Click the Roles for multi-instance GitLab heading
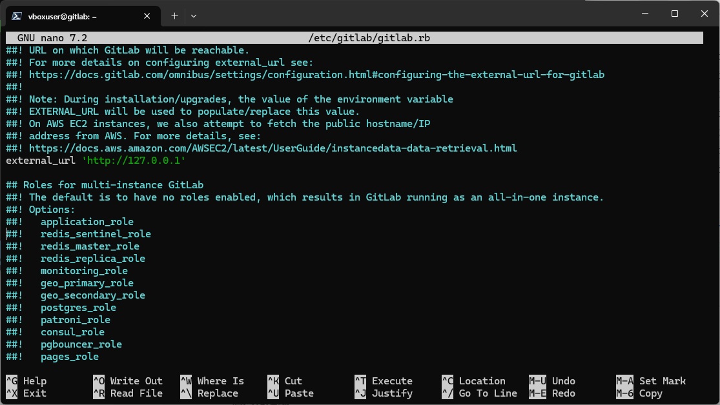 (x=105, y=185)
